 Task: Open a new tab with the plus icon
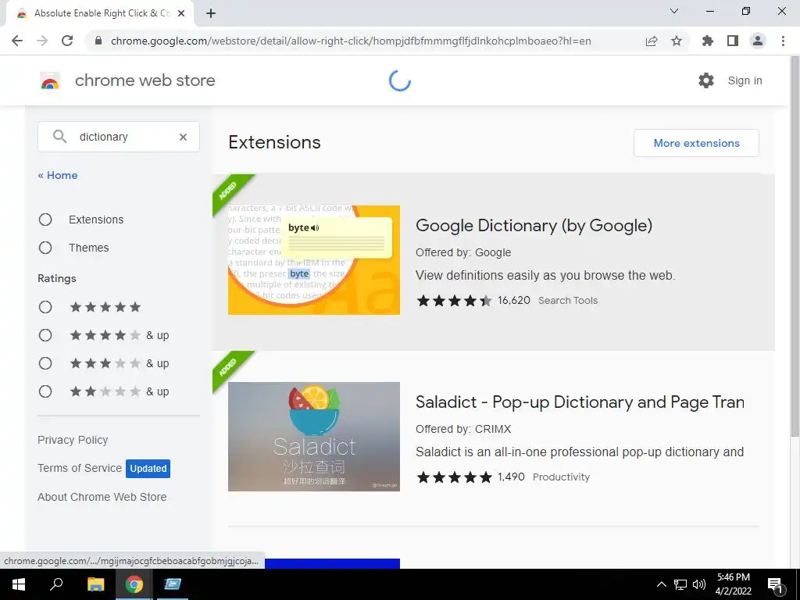tap(211, 14)
